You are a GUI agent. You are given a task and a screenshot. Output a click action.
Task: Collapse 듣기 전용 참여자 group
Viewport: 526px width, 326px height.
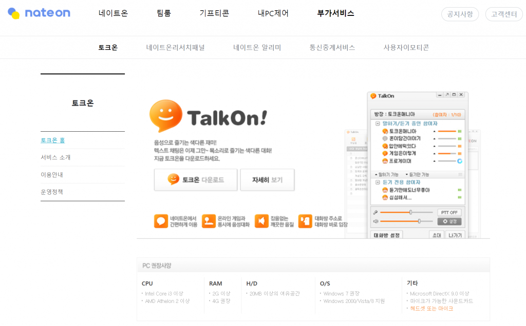tap(378, 182)
